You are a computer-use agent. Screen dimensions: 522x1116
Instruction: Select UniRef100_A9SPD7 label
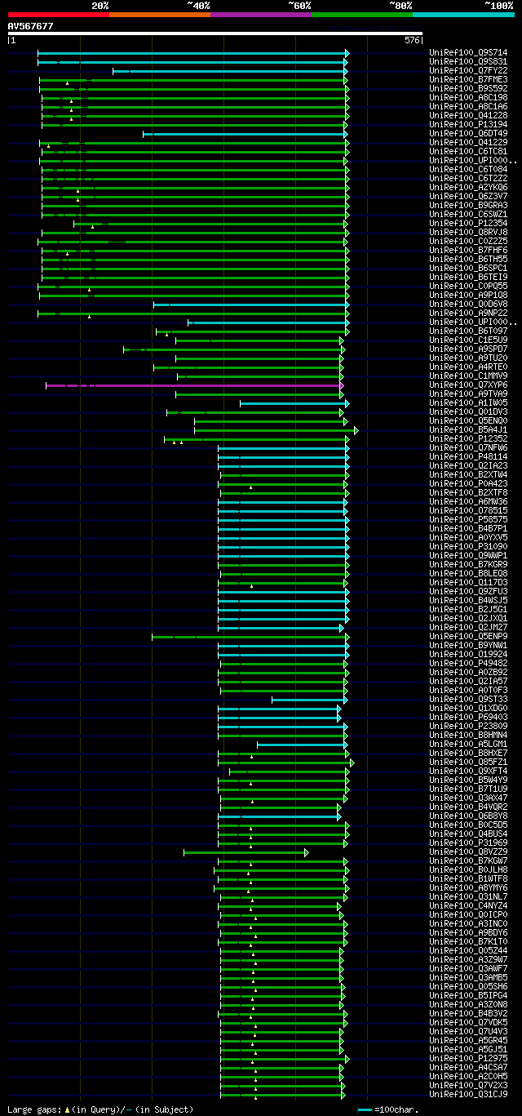(x=467, y=349)
